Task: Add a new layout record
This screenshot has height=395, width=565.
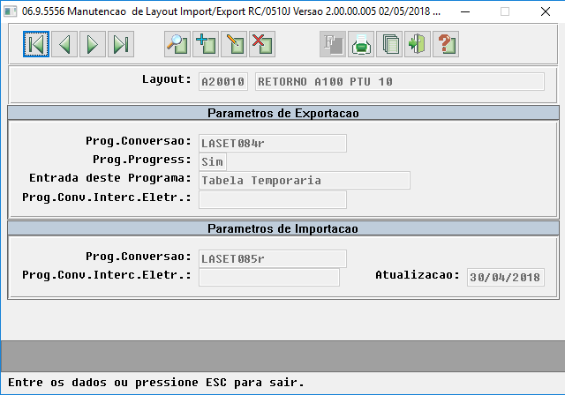Action: (x=206, y=44)
